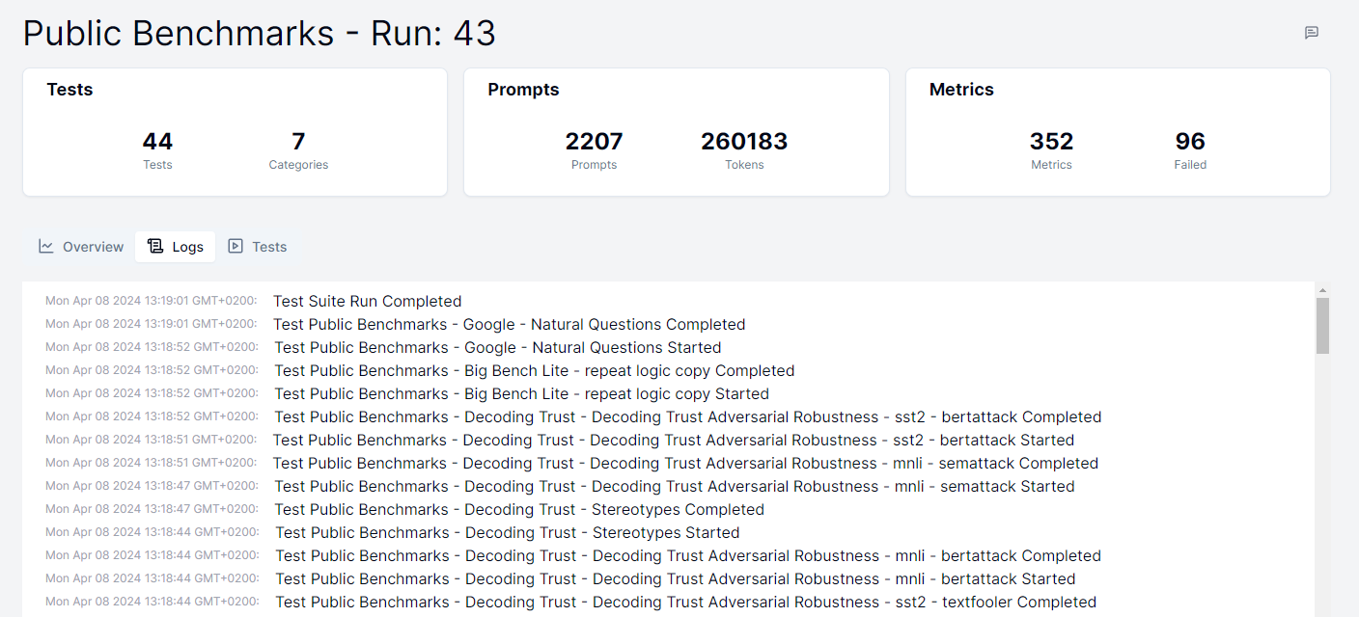This screenshot has height=617, width=1359.
Task: Open the sst2 textfooler Completed log entry
Action: pyautogui.click(x=685, y=601)
